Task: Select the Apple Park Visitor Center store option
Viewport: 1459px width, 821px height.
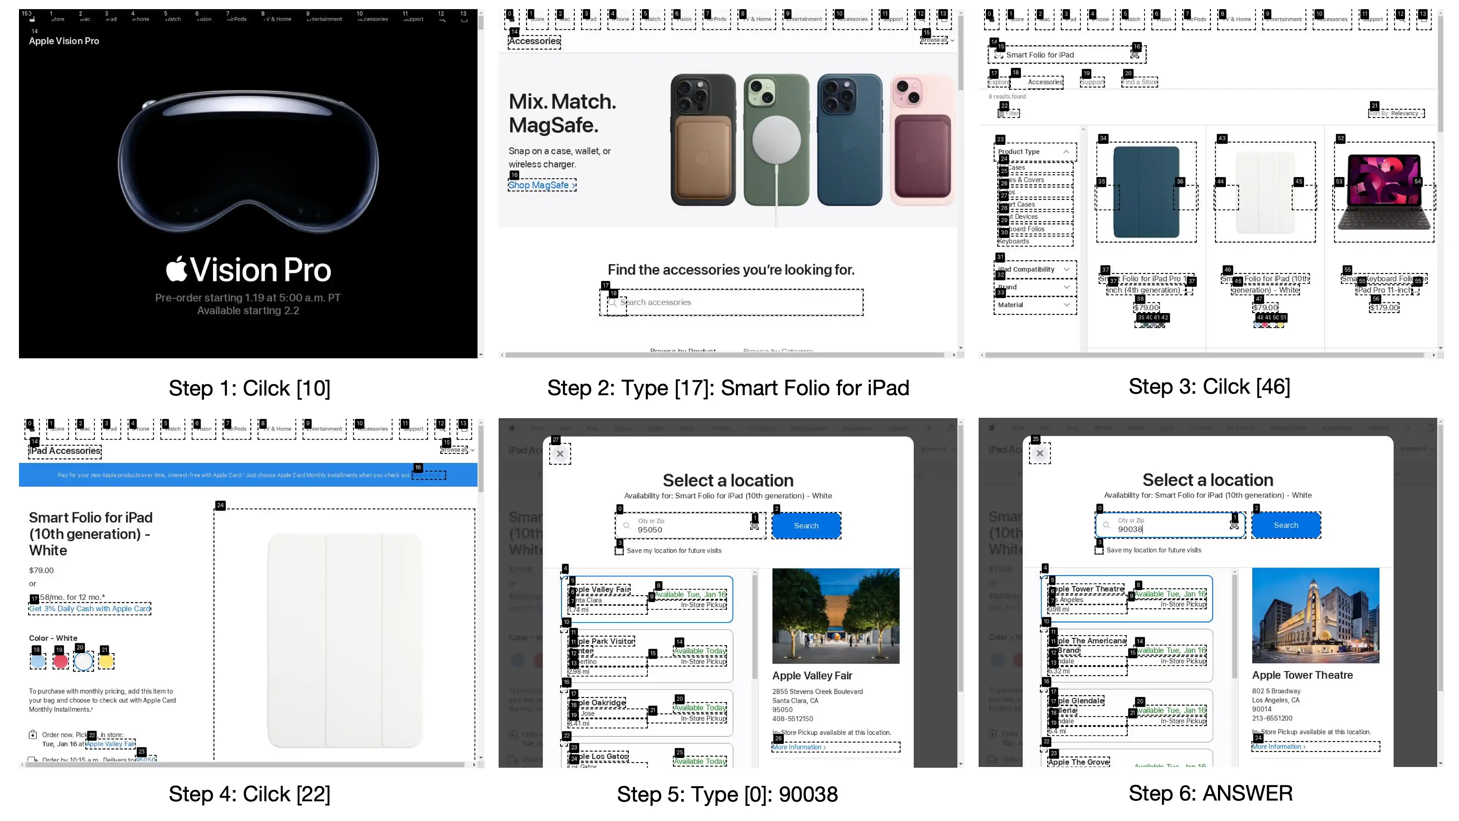Action: (647, 656)
